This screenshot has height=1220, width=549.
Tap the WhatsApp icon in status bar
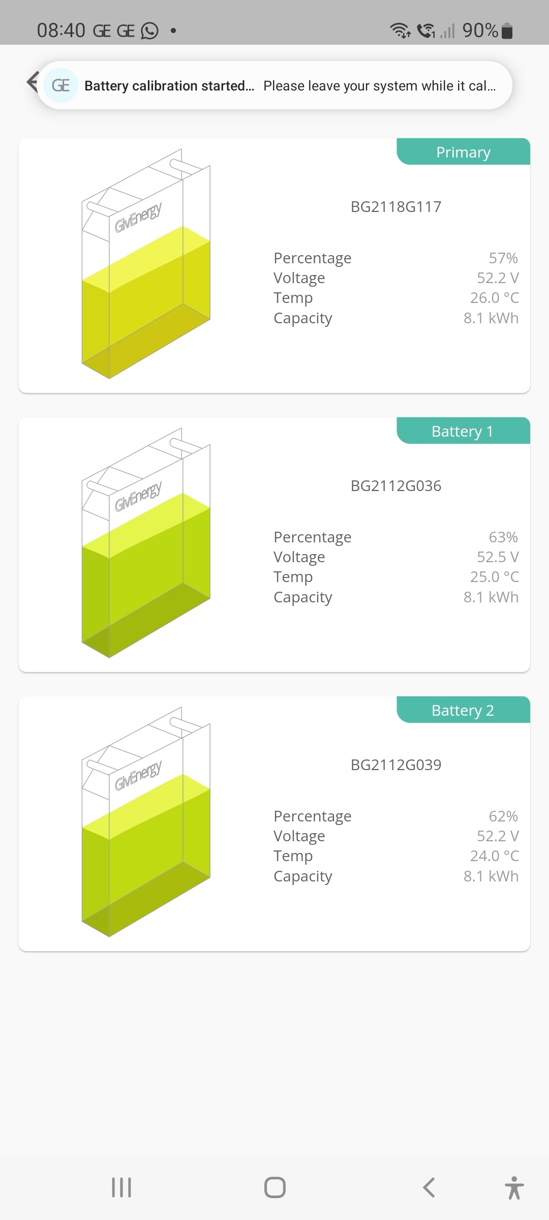tap(149, 31)
